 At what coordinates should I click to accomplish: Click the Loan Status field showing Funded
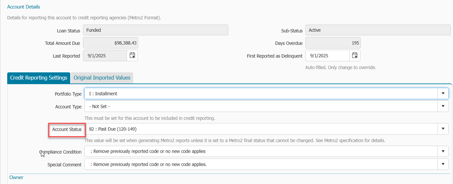(155, 30)
